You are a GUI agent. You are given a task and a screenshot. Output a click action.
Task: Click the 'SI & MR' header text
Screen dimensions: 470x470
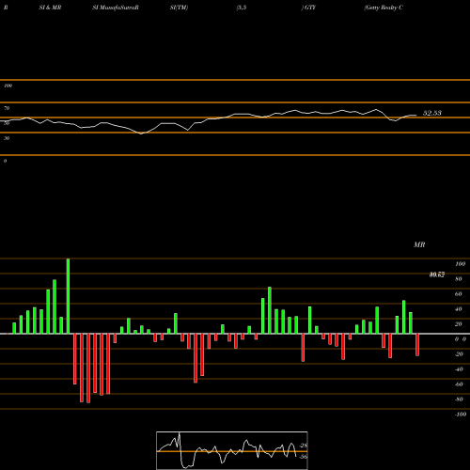50,8
